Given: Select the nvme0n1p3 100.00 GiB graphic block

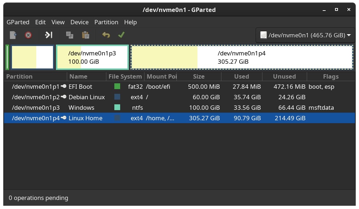Looking at the screenshot, I should coord(93,57).
